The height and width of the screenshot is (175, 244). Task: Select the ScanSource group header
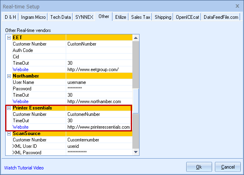pos(72,133)
